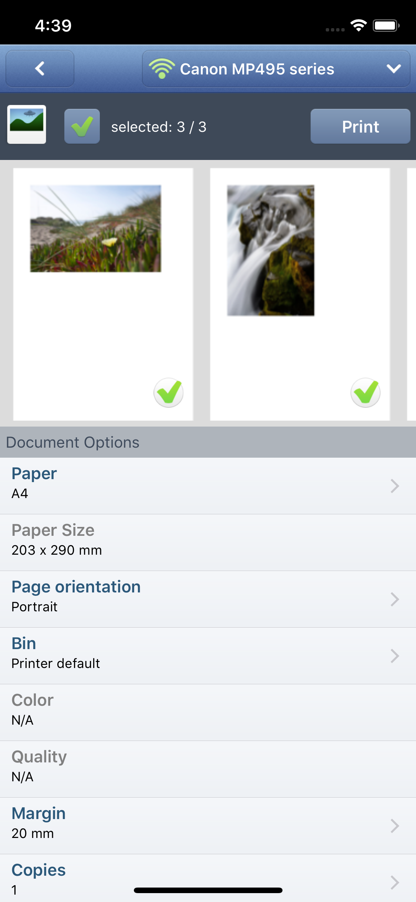416x902 pixels.
Task: Open the Margin option
Action: click(x=208, y=826)
